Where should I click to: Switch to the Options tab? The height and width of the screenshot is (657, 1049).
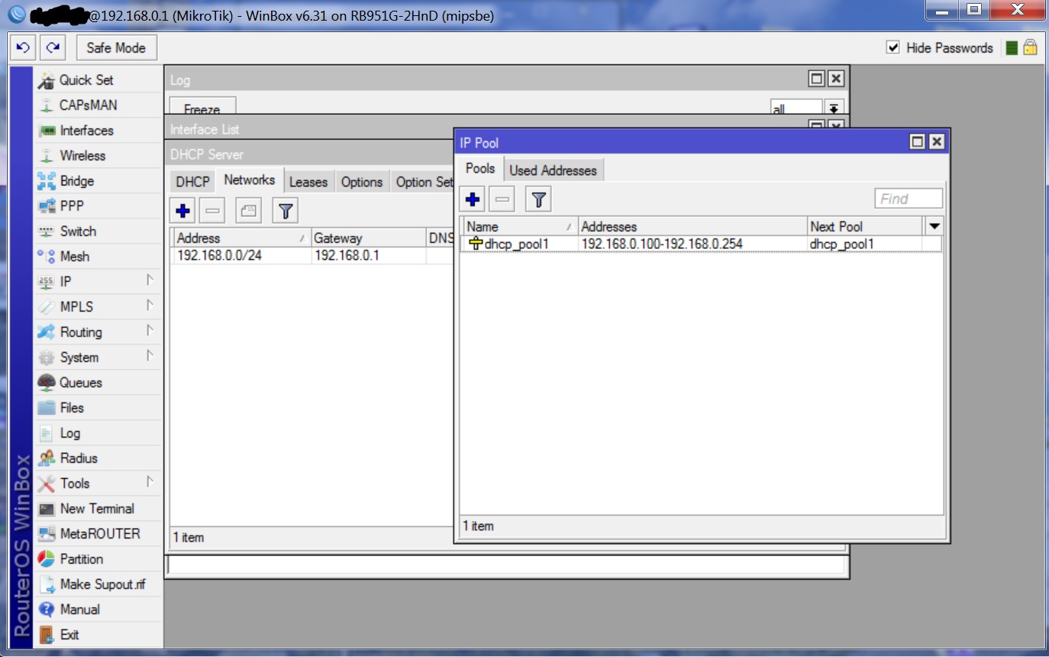click(x=362, y=182)
